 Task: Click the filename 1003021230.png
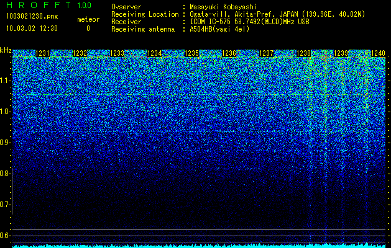pos(32,17)
